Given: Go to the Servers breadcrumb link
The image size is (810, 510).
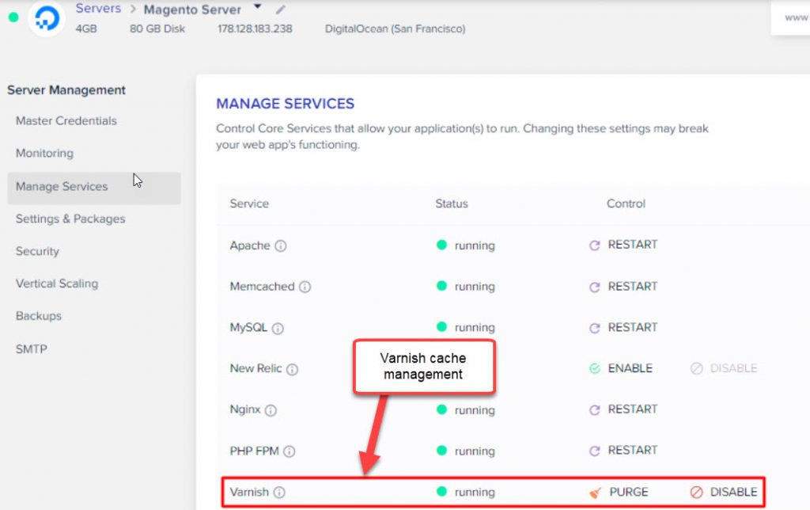Looking at the screenshot, I should point(98,8).
